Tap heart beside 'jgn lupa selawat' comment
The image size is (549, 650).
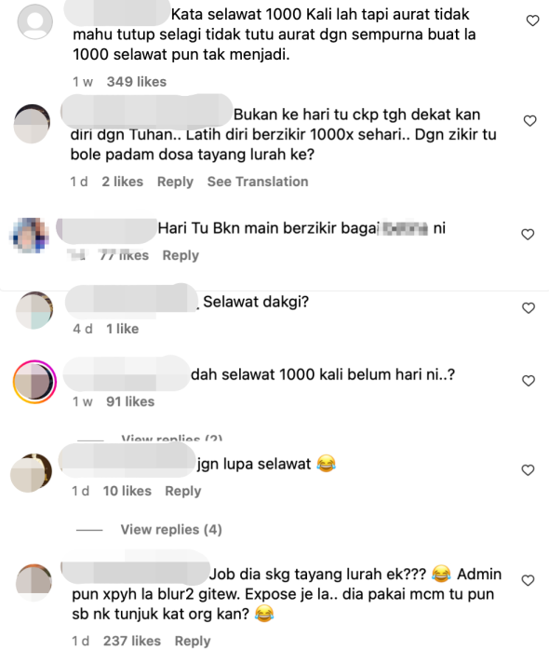(528, 470)
